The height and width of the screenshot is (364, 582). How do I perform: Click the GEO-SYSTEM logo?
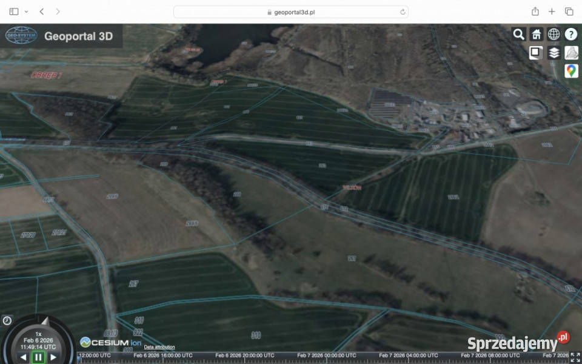21,36
